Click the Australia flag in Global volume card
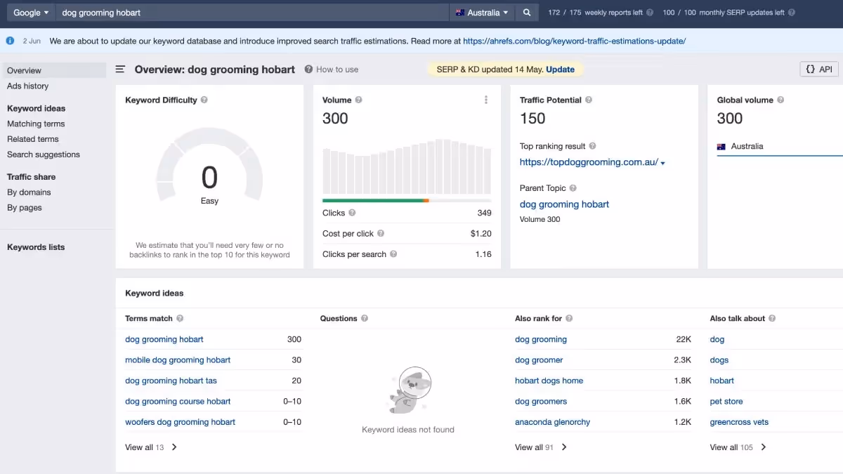Viewport: 843px width, 474px height. coord(721,146)
